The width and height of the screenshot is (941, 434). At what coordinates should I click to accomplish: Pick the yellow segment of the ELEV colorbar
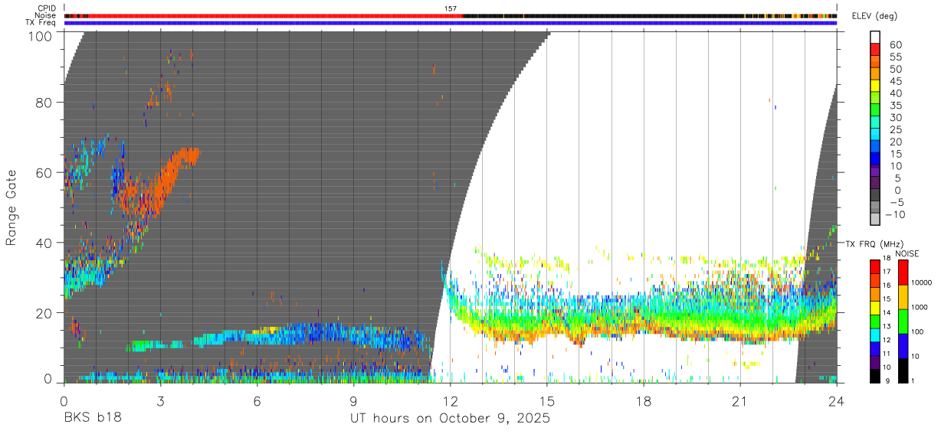click(x=876, y=86)
